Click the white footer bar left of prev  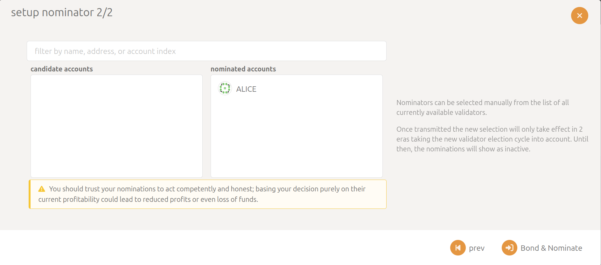click(223, 248)
